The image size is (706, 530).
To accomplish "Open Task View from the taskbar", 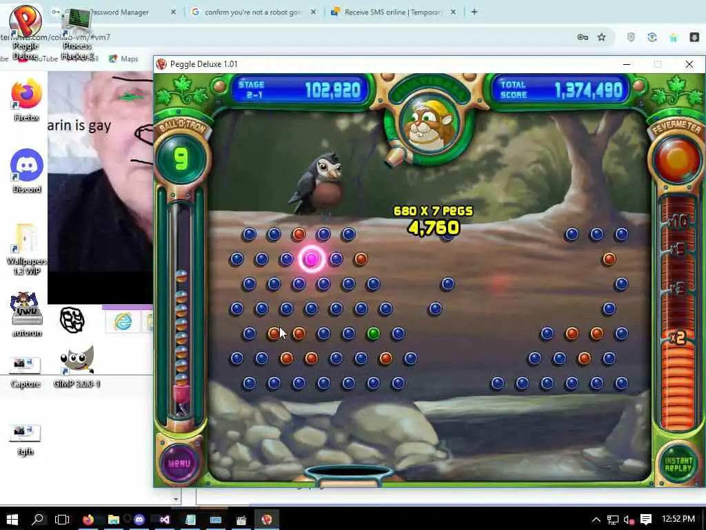I will (x=61, y=519).
